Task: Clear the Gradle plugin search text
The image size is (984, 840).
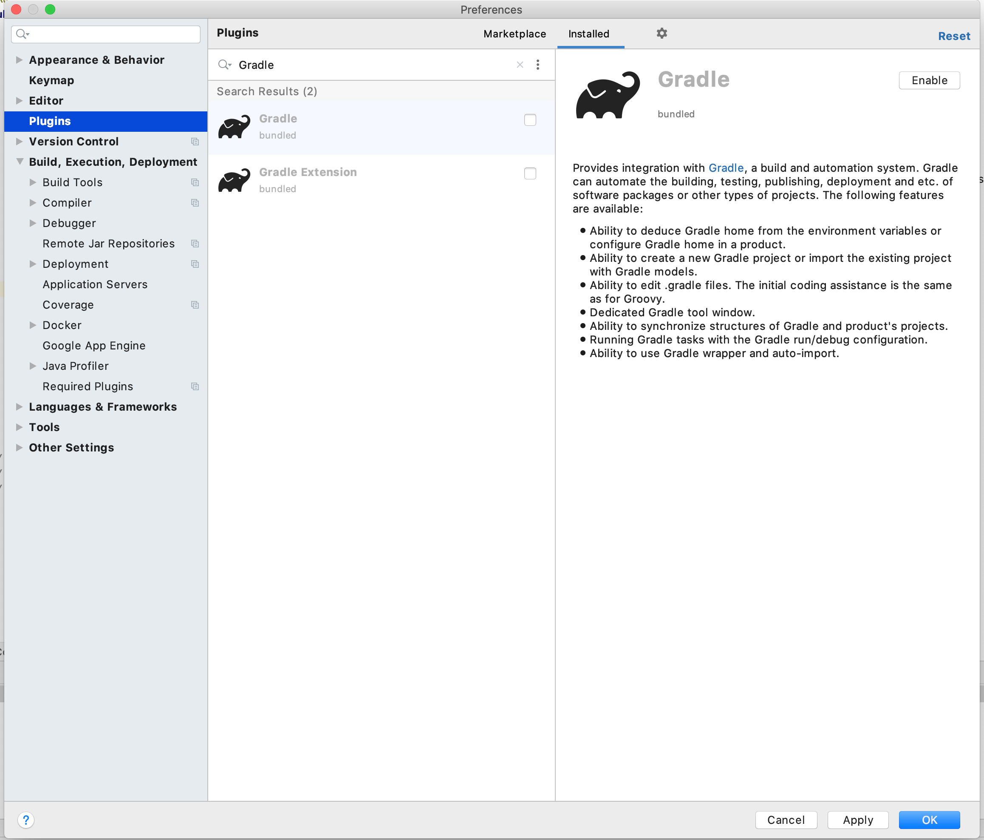Action: 520,65
